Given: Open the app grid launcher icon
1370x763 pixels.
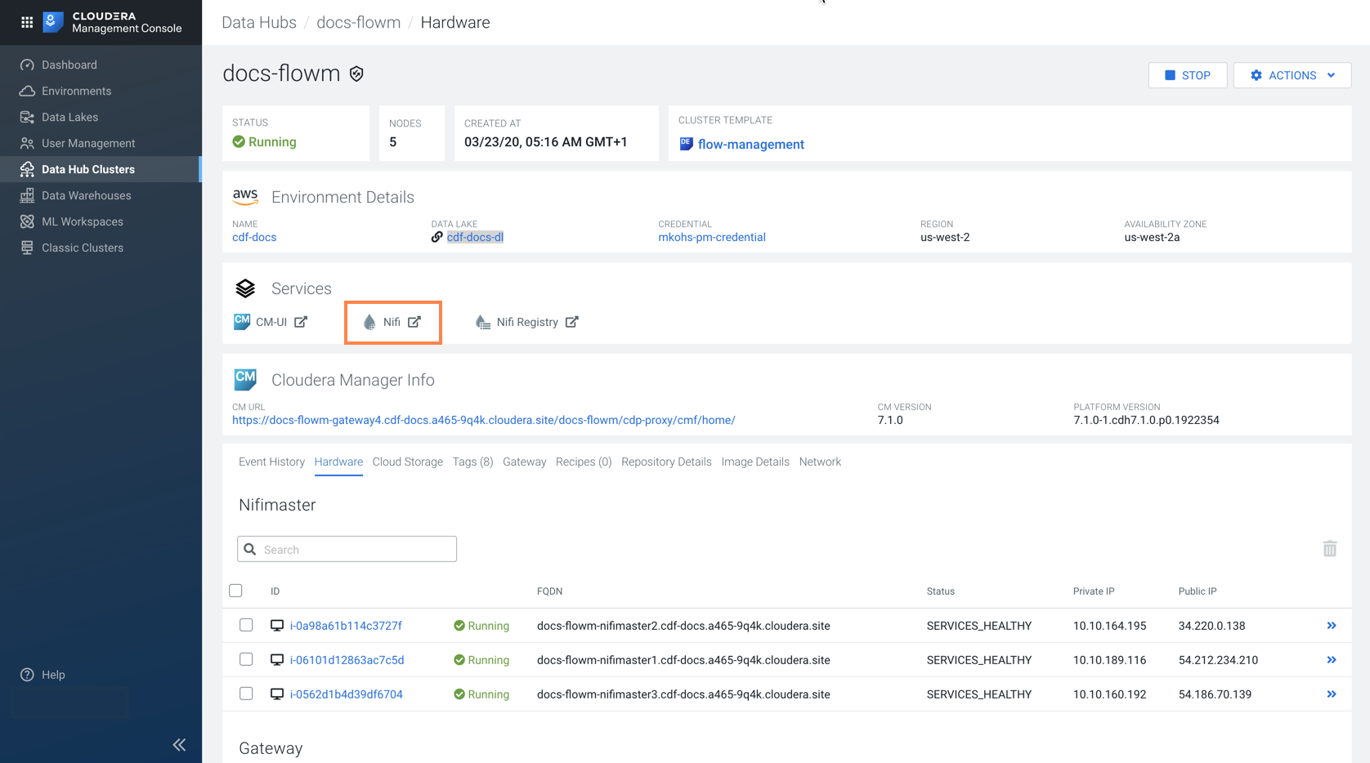Looking at the screenshot, I should pyautogui.click(x=27, y=22).
